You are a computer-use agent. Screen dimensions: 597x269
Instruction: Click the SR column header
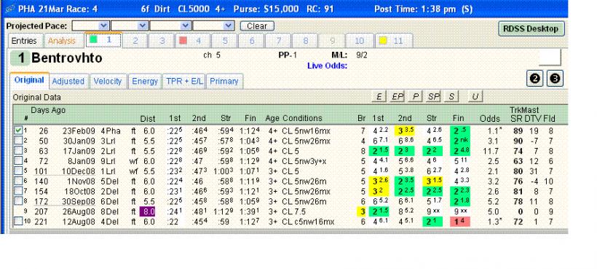(x=515, y=119)
